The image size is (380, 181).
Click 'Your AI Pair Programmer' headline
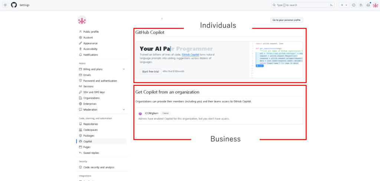[x=176, y=49]
